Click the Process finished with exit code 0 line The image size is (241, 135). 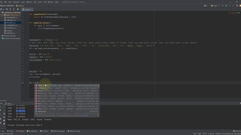pyautogui.click(x=25, y=125)
